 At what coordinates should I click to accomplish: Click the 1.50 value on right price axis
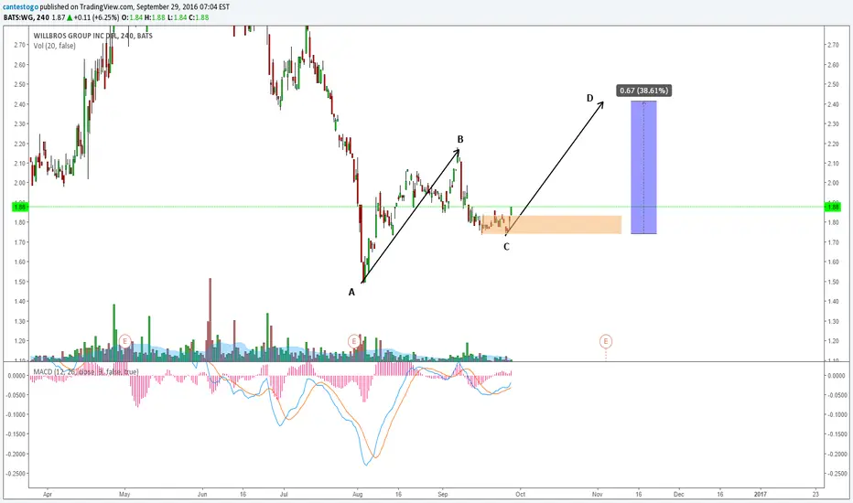(x=832, y=282)
